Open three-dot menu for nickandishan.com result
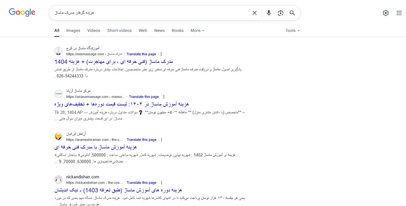406x206 pixels. point(161,183)
